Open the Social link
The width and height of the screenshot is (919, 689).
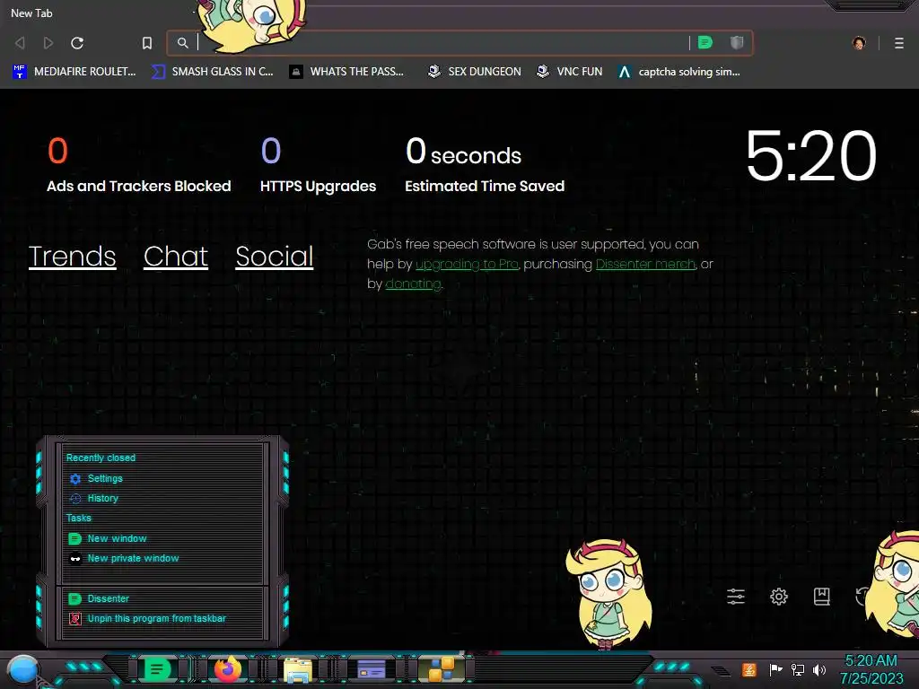click(275, 256)
